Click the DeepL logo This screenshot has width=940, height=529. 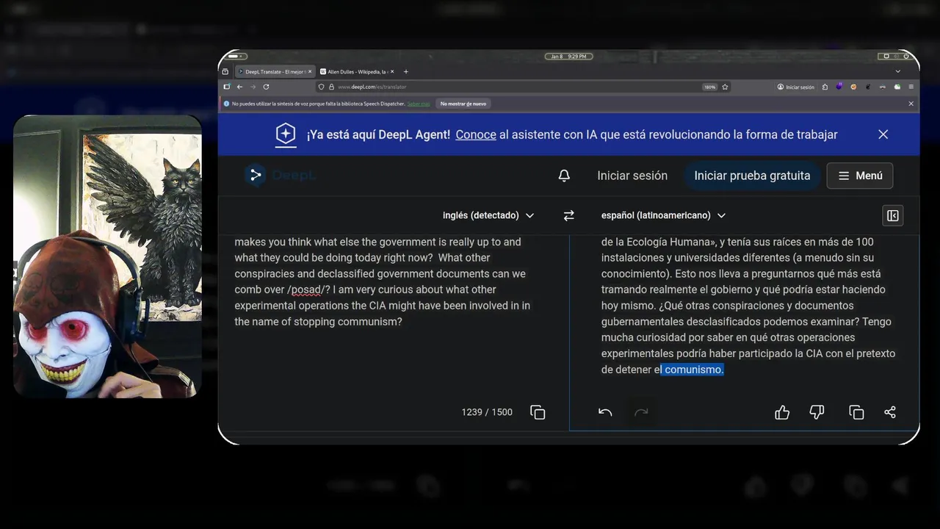tap(281, 176)
